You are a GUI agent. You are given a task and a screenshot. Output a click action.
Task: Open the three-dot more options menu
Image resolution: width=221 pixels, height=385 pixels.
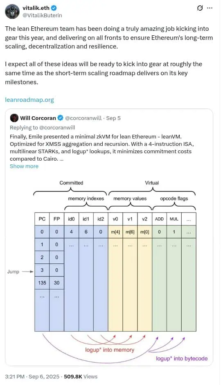tap(210, 8)
